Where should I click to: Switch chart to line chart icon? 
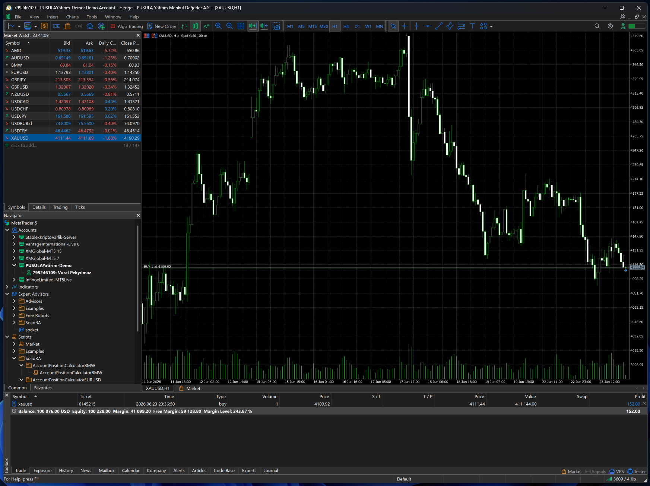206,26
